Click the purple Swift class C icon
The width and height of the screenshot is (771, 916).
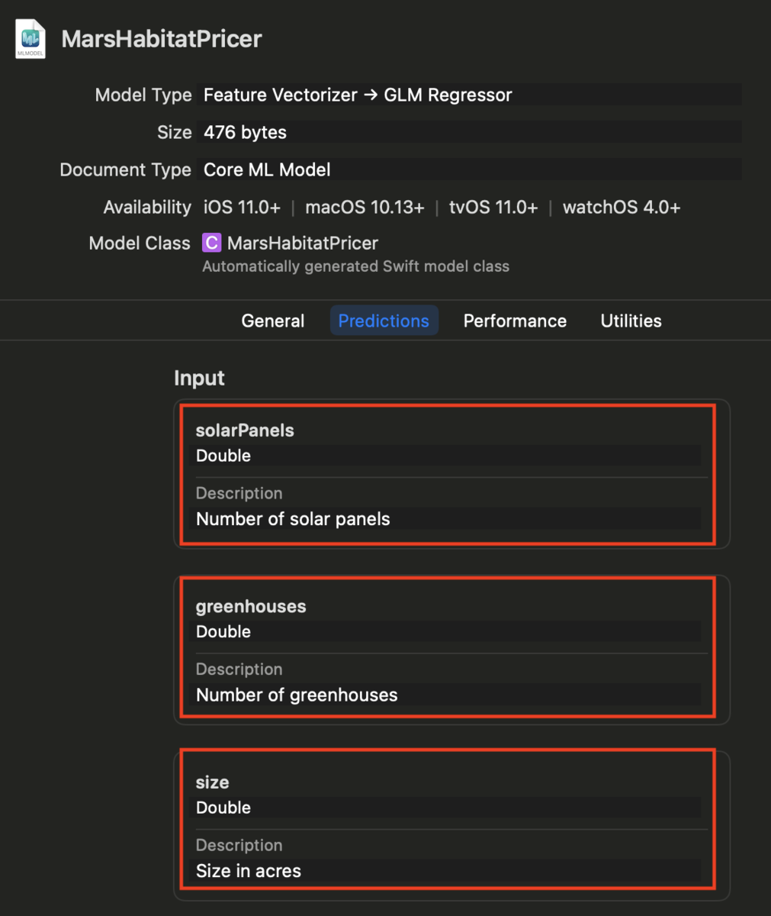coord(211,243)
